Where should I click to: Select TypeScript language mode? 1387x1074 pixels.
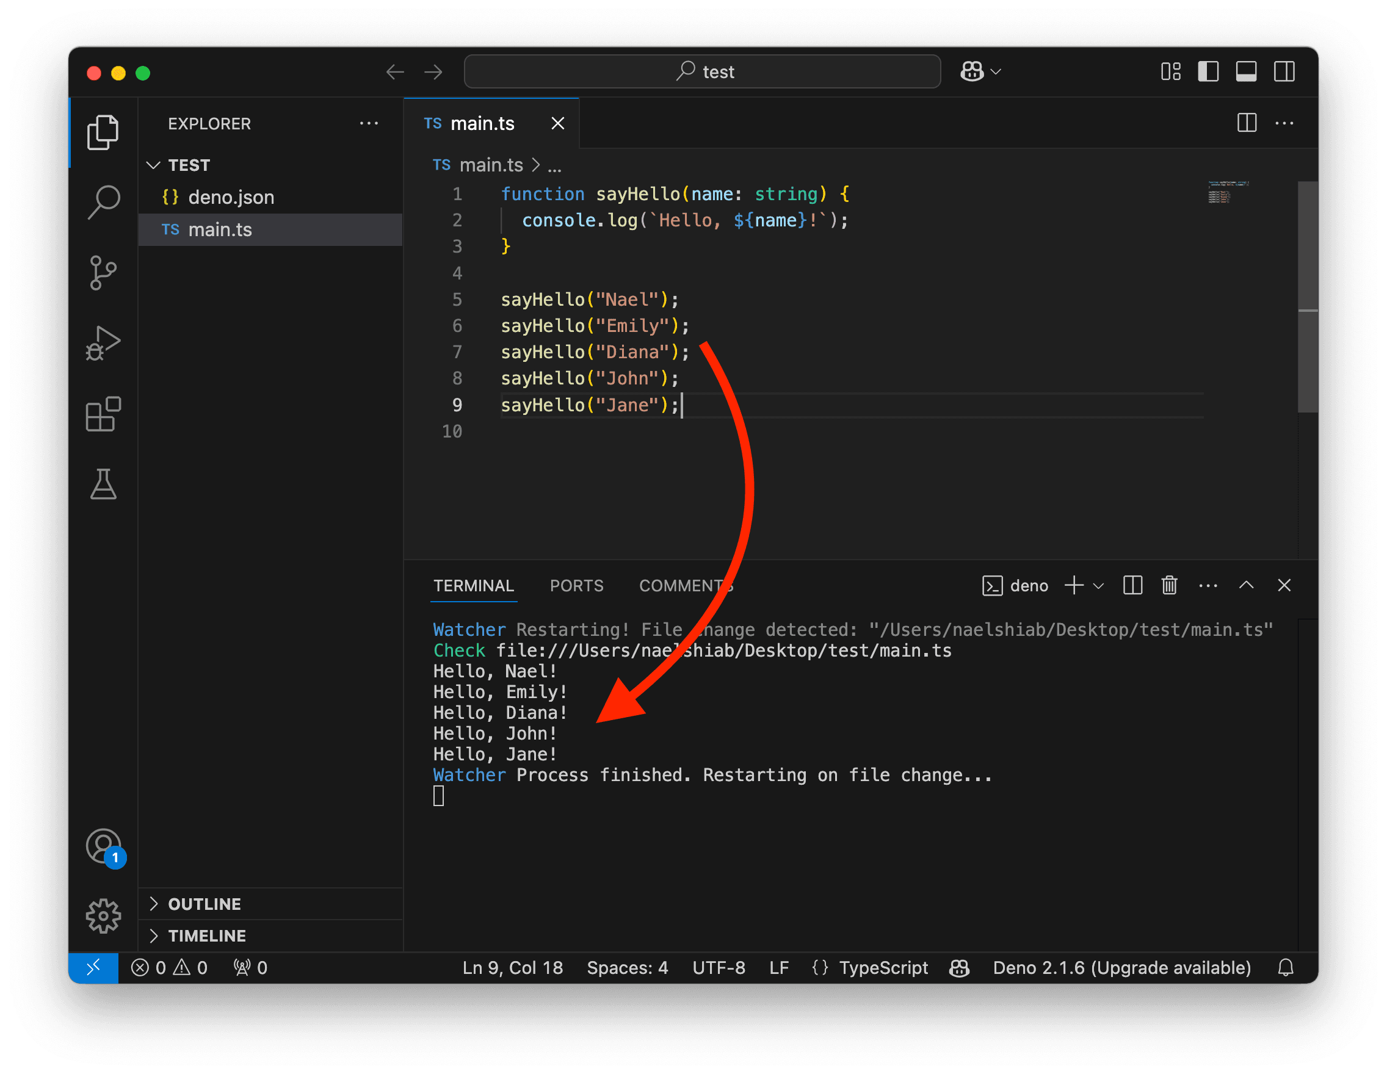pyautogui.click(x=883, y=967)
